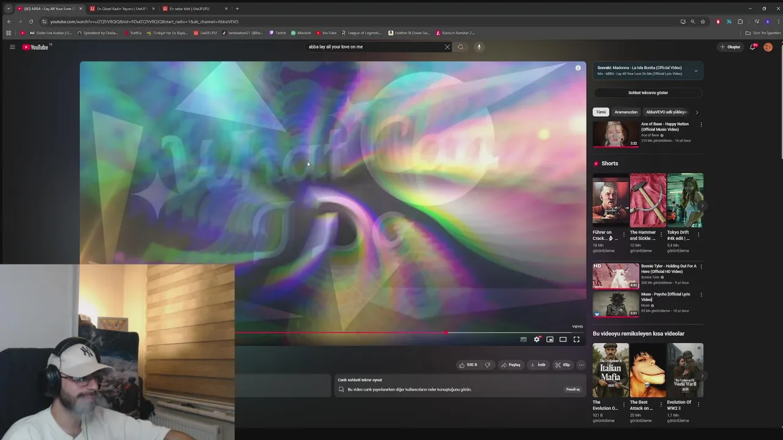Download the video with İndir
Image resolution: width=783 pixels, height=440 pixels.
tap(538, 365)
